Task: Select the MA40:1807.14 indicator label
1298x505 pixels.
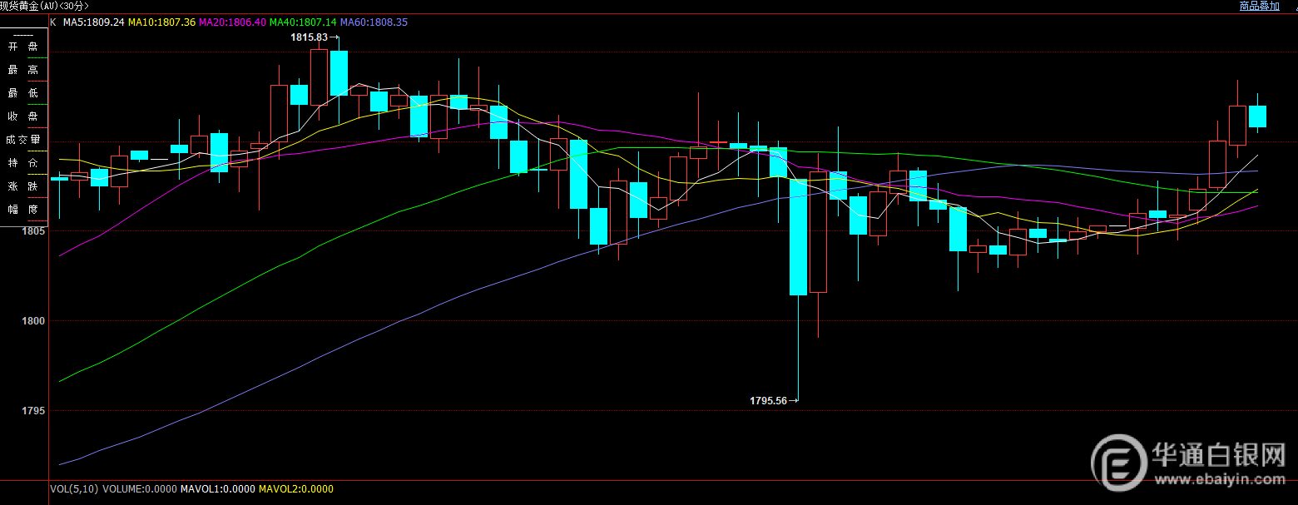Action: [x=304, y=22]
